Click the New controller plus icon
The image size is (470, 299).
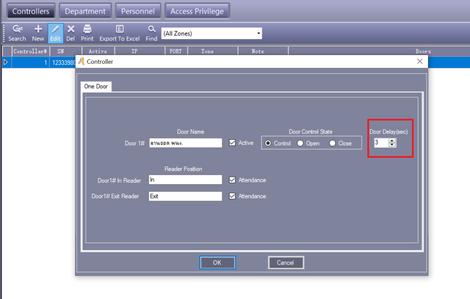click(38, 29)
